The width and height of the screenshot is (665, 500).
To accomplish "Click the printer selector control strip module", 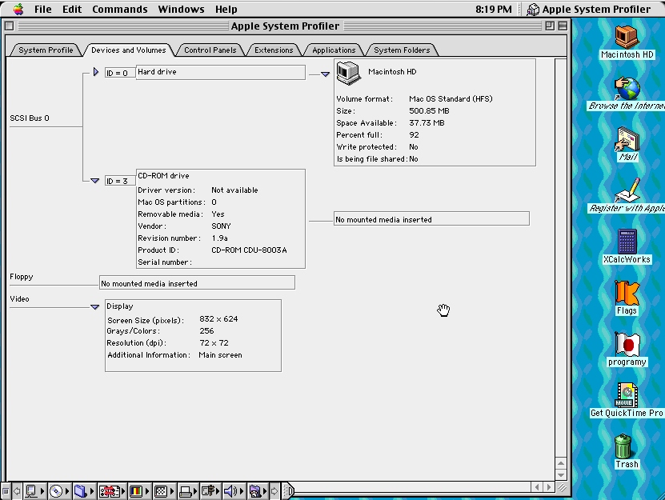I will [188, 491].
